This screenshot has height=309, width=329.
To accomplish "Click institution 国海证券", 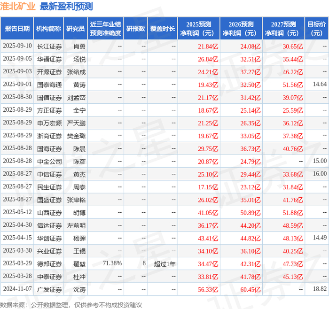I will [x=49, y=149].
